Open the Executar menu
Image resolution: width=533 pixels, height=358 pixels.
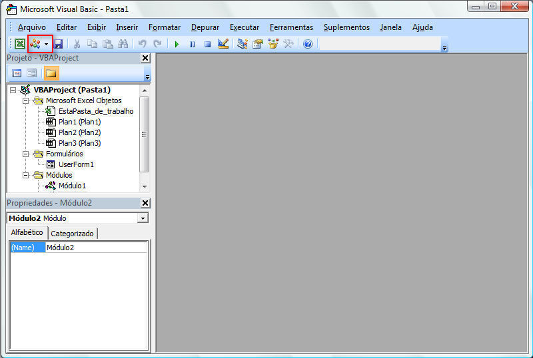245,27
